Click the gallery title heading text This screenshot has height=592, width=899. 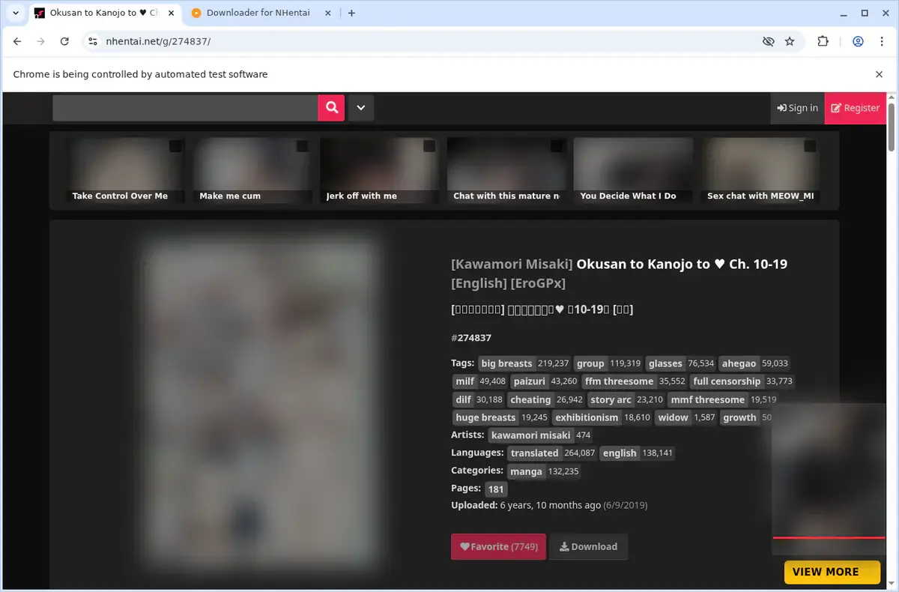[x=619, y=274]
